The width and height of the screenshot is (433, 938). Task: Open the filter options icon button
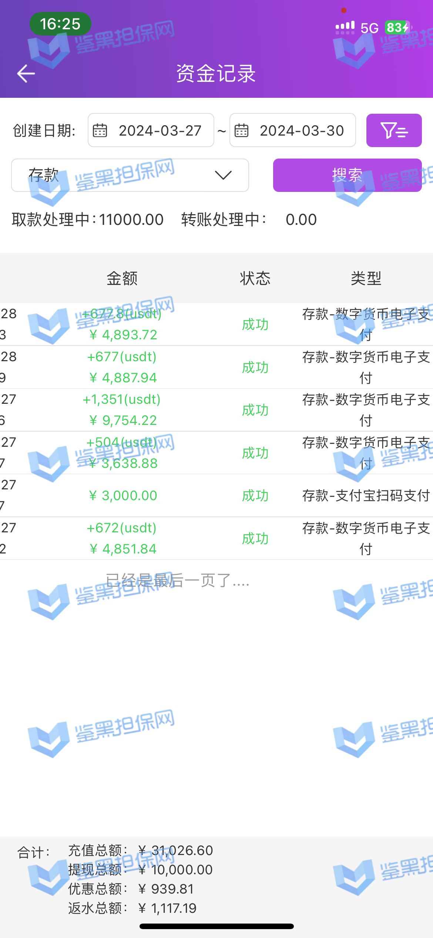tap(394, 130)
